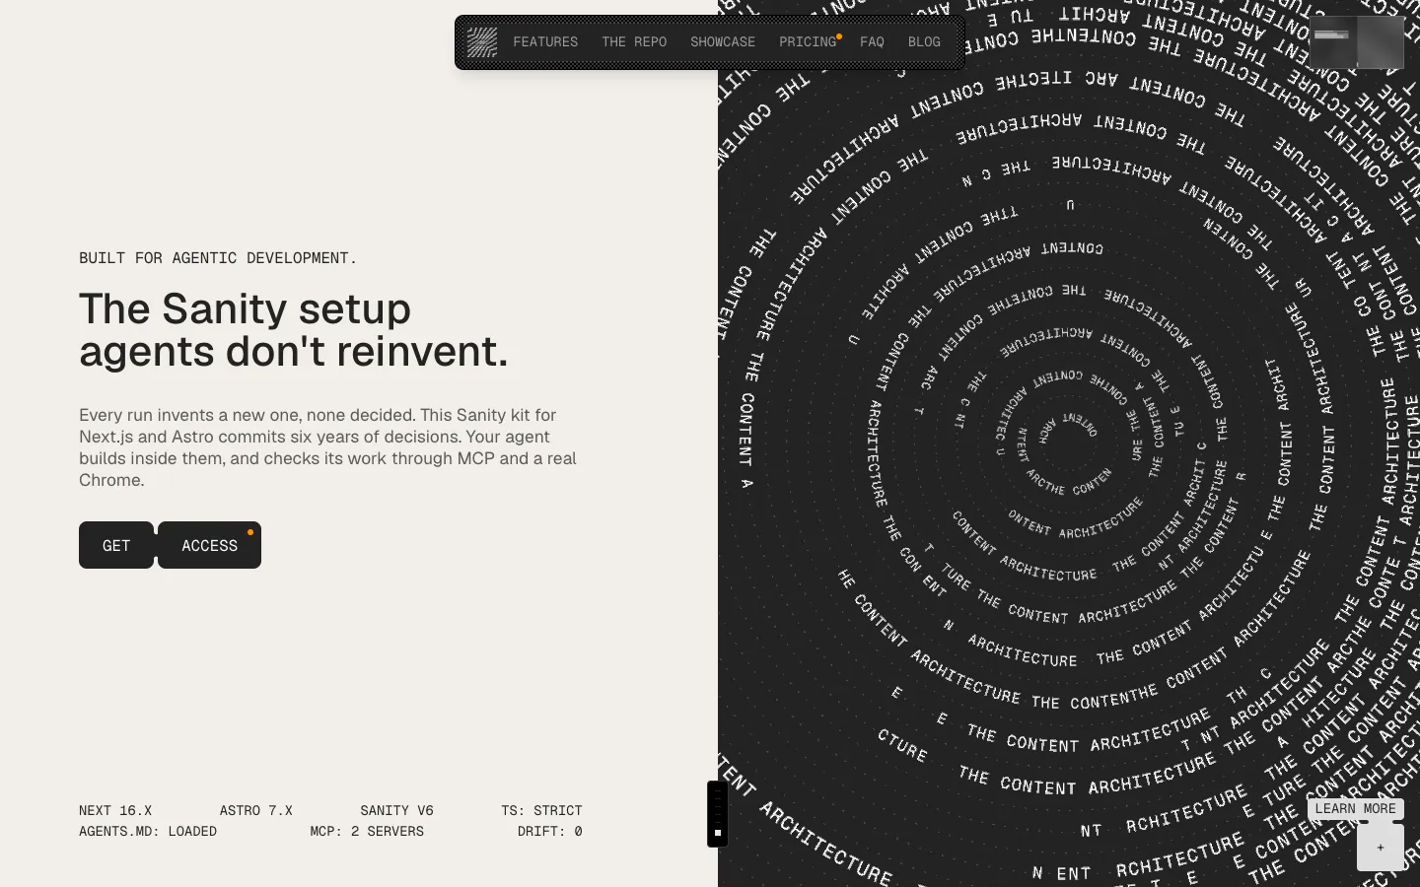Go to The Repo section
The height and width of the screenshot is (887, 1420).
pos(634,42)
